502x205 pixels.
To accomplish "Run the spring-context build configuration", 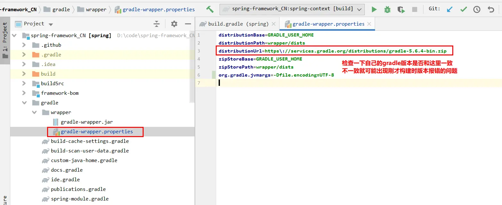I will pos(374,9).
